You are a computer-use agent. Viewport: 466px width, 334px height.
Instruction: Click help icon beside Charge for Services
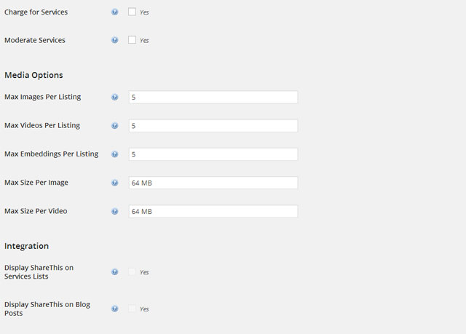(115, 12)
